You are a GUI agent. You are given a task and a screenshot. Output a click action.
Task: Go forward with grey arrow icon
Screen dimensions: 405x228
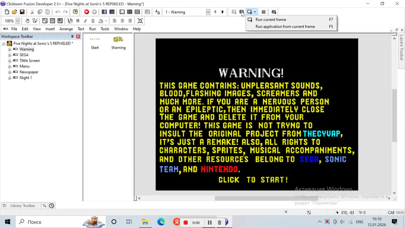click(94, 12)
